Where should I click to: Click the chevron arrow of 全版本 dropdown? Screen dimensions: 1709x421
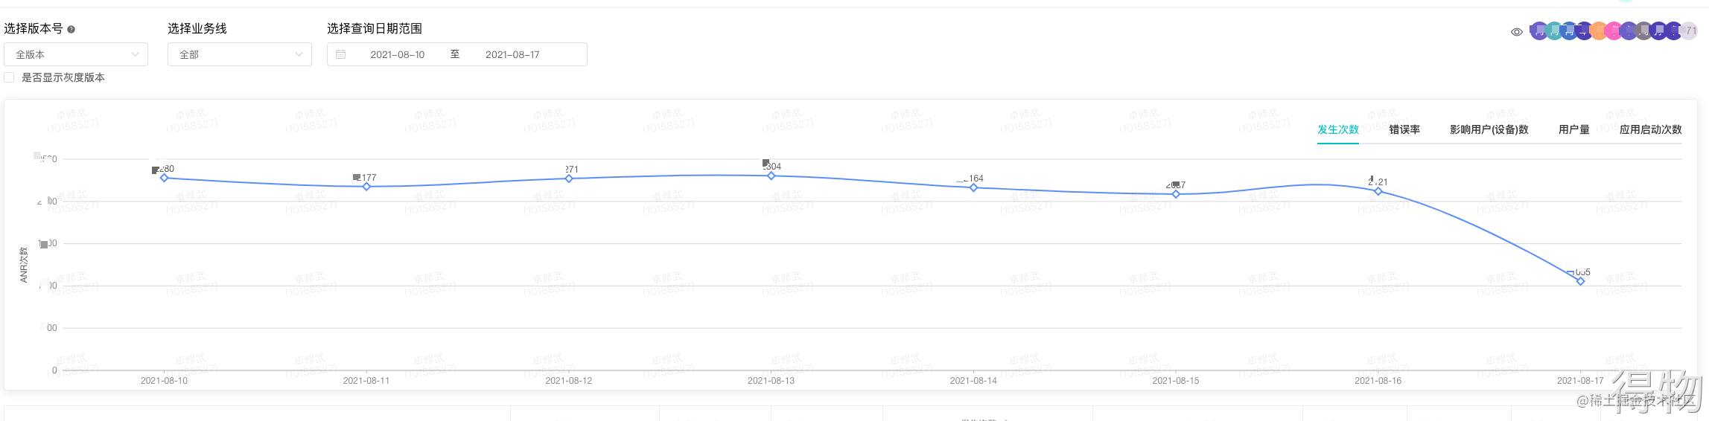coord(135,54)
